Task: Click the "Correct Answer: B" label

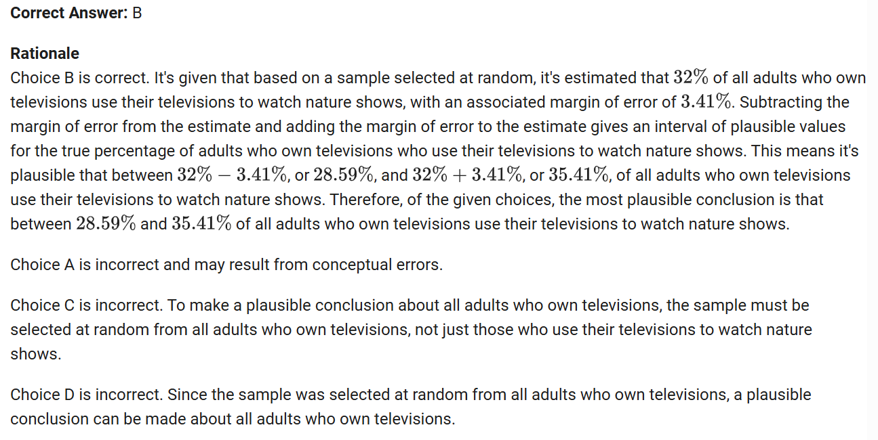Action: click(76, 13)
